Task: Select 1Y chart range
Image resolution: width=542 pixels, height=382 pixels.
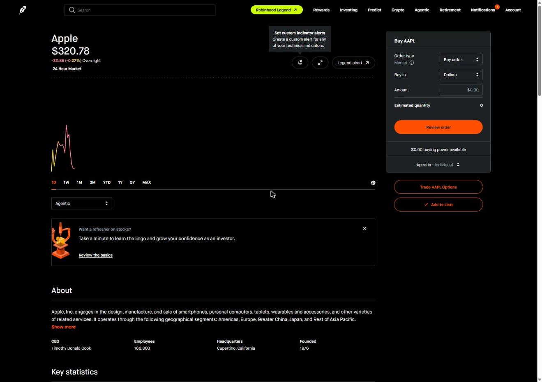Action: [x=120, y=182]
